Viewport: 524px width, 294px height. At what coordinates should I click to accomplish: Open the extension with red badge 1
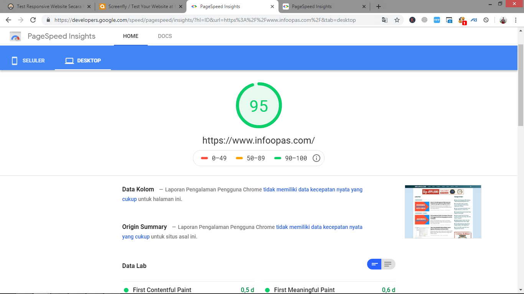(x=462, y=20)
